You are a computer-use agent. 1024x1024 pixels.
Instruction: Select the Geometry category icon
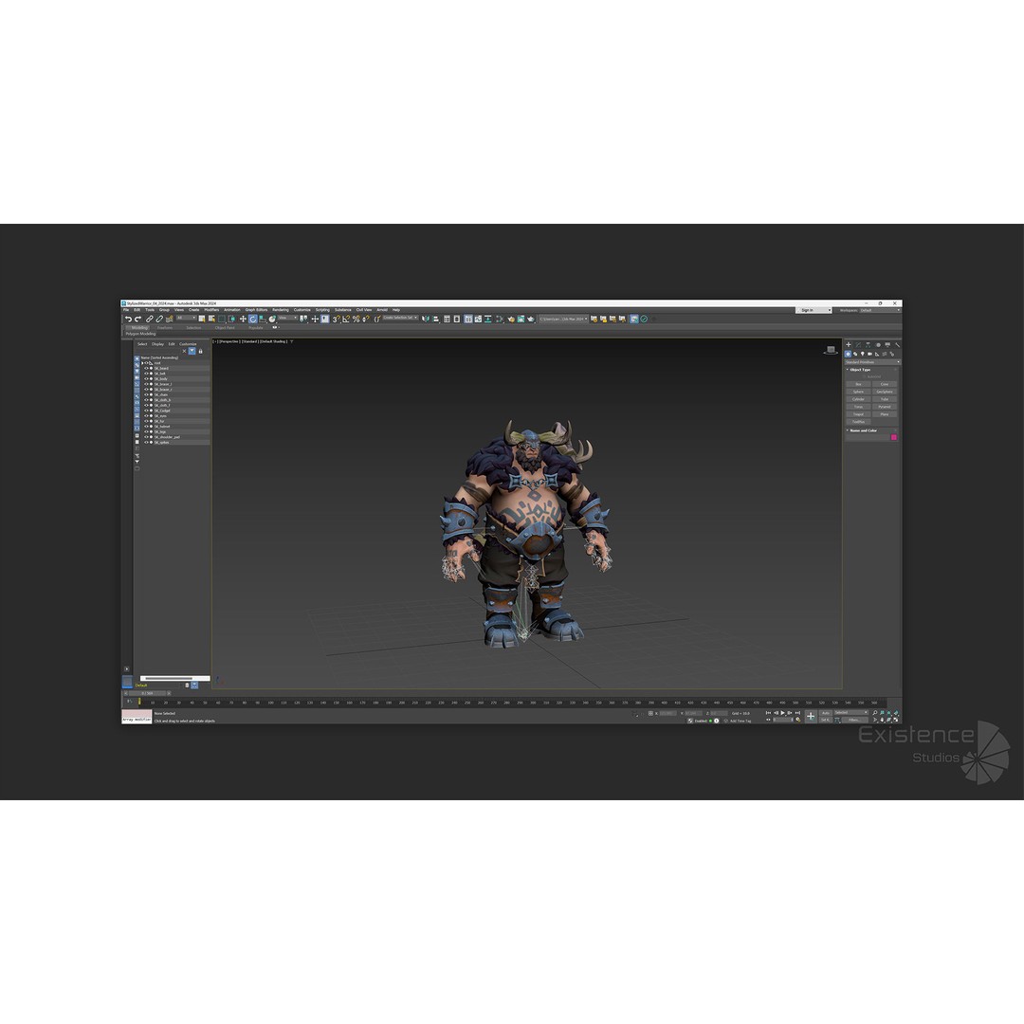(x=848, y=354)
